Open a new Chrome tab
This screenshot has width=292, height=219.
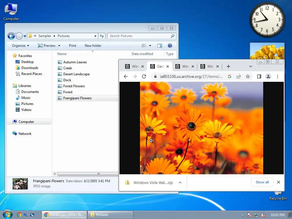(x=228, y=66)
